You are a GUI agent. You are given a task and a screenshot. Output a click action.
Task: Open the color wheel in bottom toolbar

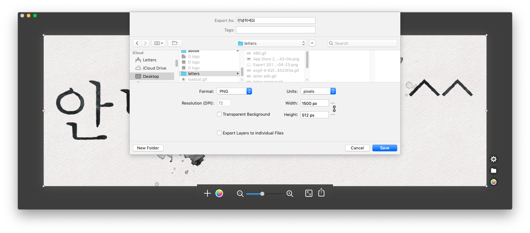219,193
